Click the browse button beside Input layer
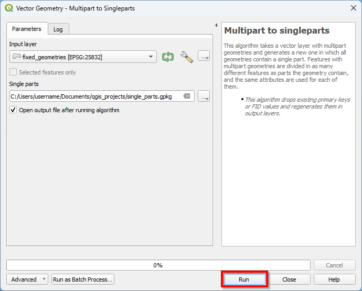The image size is (362, 291). 204,57
